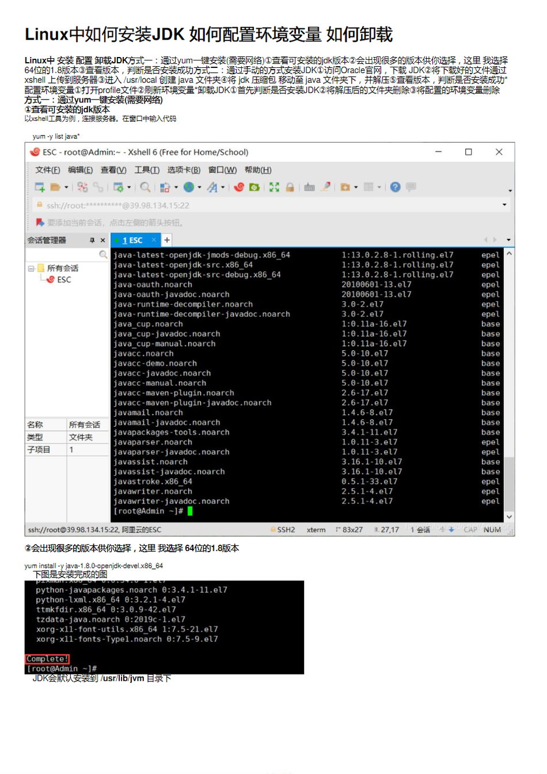
Task: Add a new tab with plus button
Action: point(167,240)
